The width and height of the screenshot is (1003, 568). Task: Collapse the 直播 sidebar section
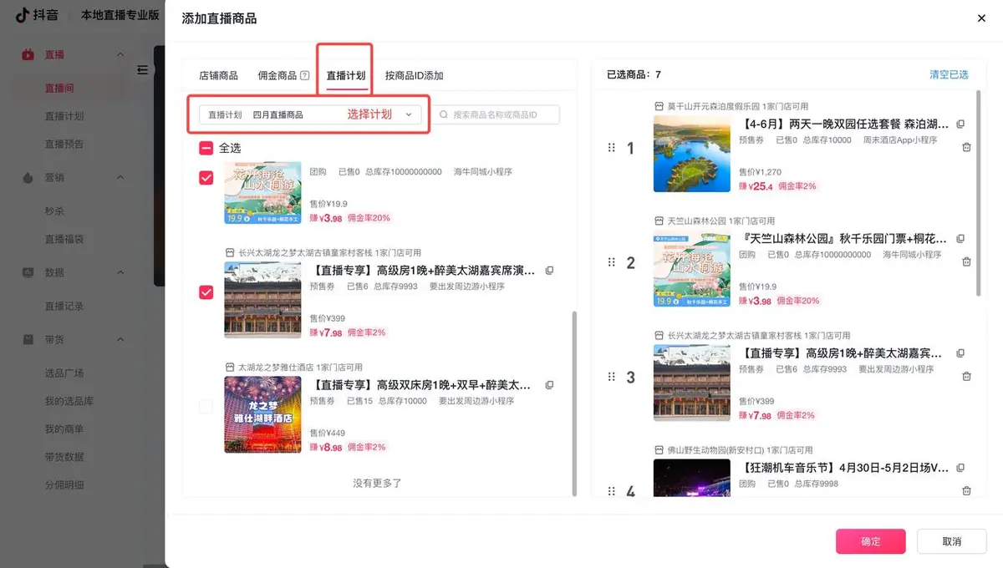click(120, 55)
